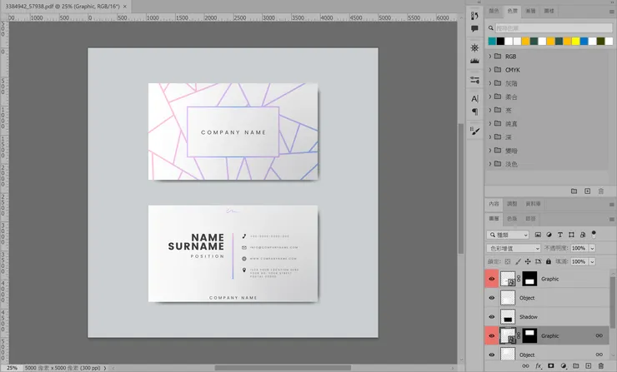The image size is (617, 372).
Task: Select the selected Graphic layer's mask thumbnail
Action: (529, 335)
